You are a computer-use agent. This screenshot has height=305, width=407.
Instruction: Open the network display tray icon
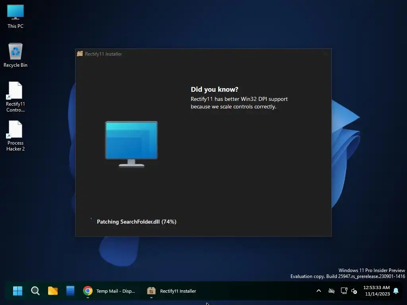coord(344,291)
